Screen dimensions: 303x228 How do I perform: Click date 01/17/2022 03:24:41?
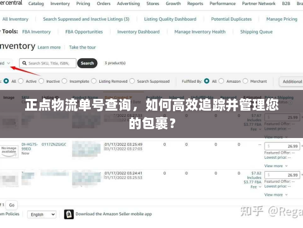(123, 173)
